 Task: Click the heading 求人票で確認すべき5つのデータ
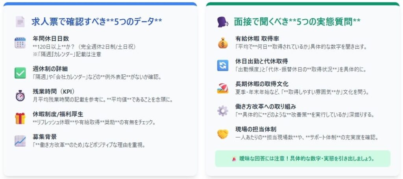[97, 22]
